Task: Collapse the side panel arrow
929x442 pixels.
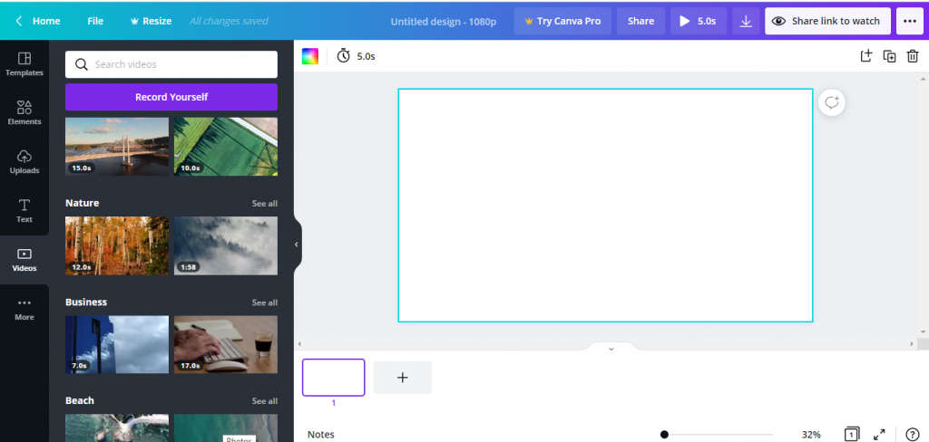Action: pyautogui.click(x=297, y=245)
